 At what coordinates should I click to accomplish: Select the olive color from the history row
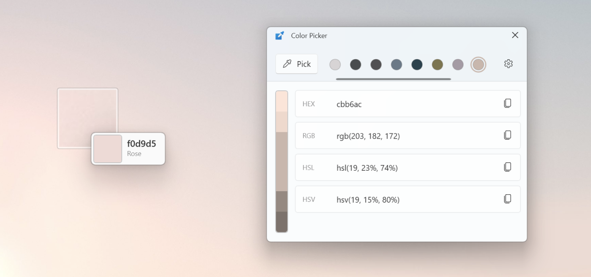tap(437, 64)
